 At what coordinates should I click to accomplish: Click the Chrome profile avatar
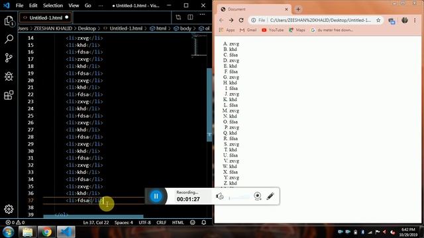click(x=405, y=20)
